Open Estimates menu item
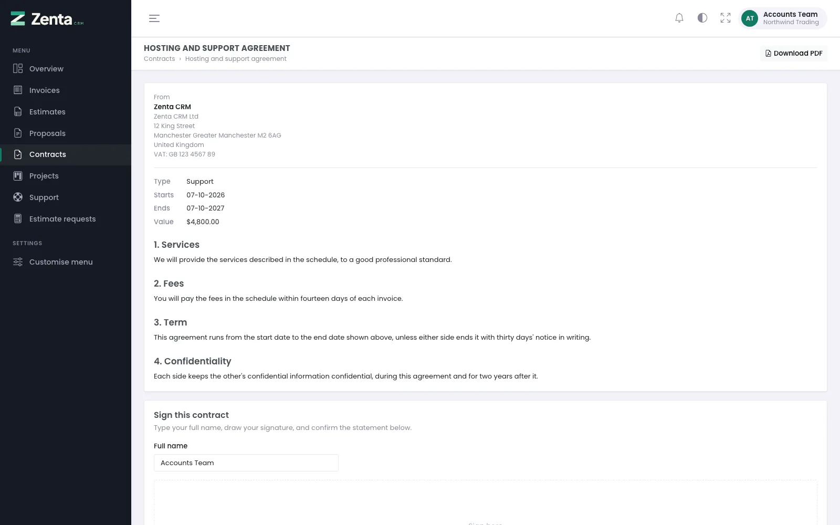Viewport: 840px width, 525px height. coord(66,112)
